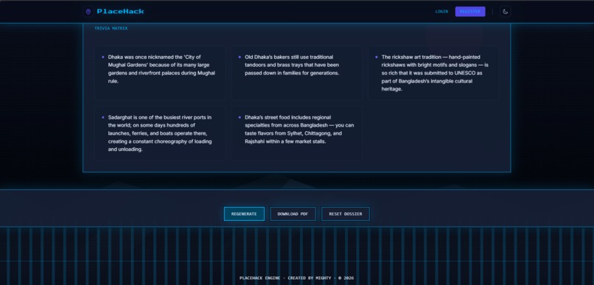
Task: Select the 'City of Mughal Gardens' trivia card
Action: pyautogui.click(x=160, y=73)
